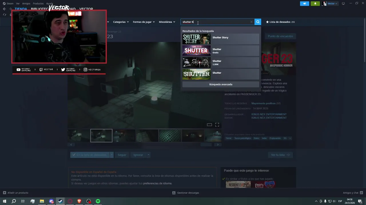This screenshot has height=205, width=366.
Task: Toggle theater mode on the video player
Action: click(209, 125)
